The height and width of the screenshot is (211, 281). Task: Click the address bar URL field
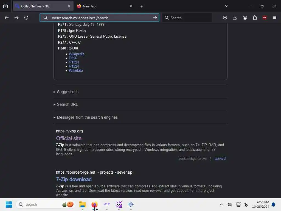99,18
